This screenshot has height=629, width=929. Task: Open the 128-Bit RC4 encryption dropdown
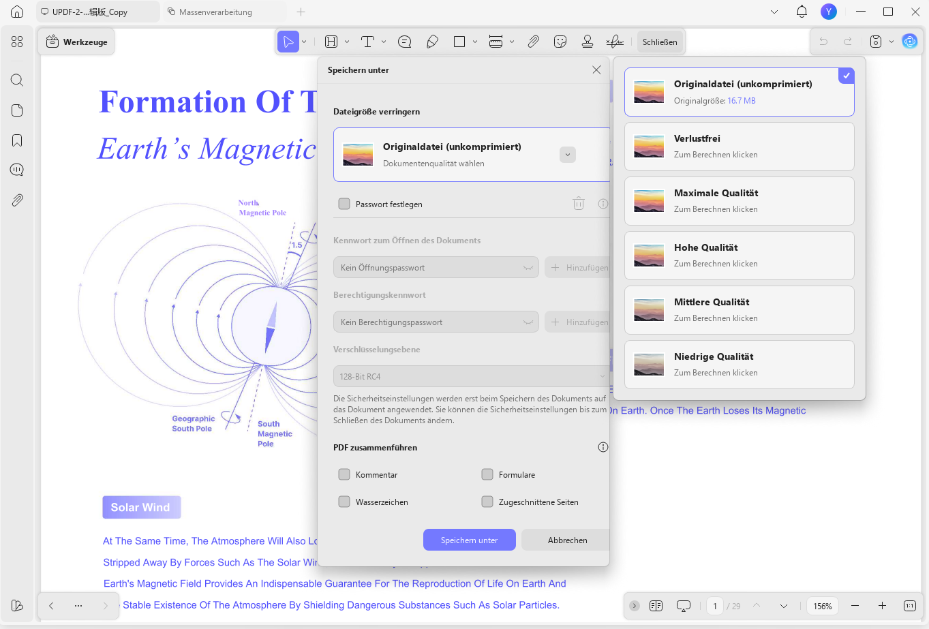point(470,376)
